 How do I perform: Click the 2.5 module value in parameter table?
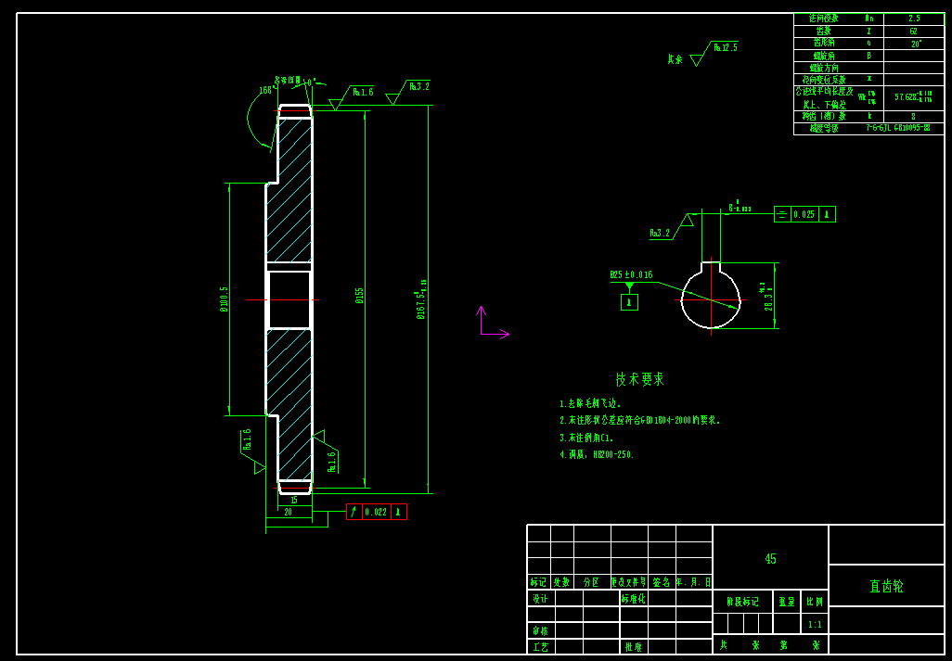pos(913,18)
